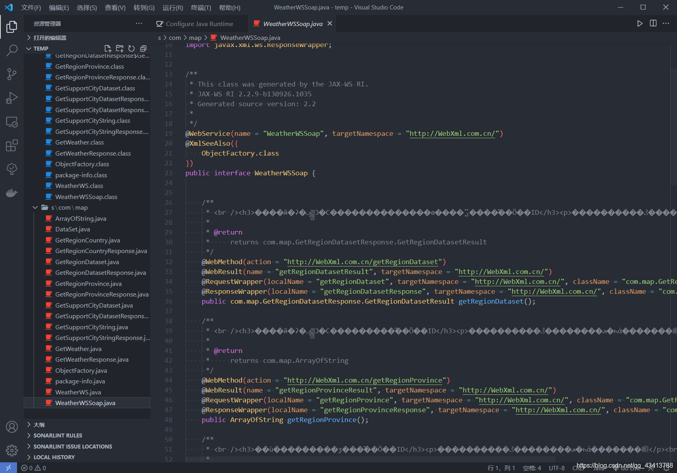Change UTF-8 file encoding in status bar

[557, 468]
